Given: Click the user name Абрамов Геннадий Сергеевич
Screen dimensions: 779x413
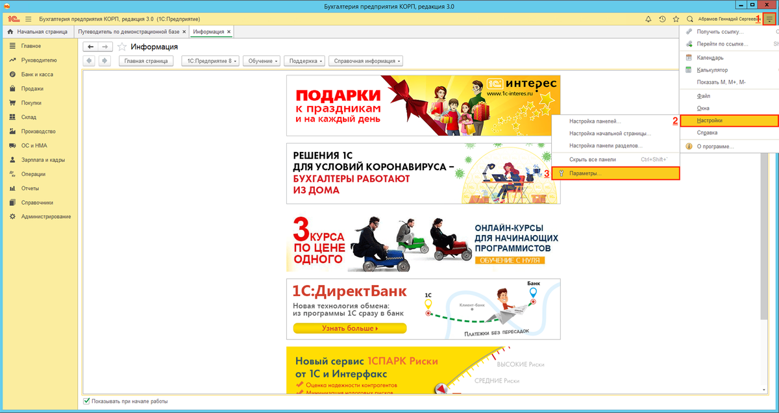Looking at the screenshot, I should 729,19.
